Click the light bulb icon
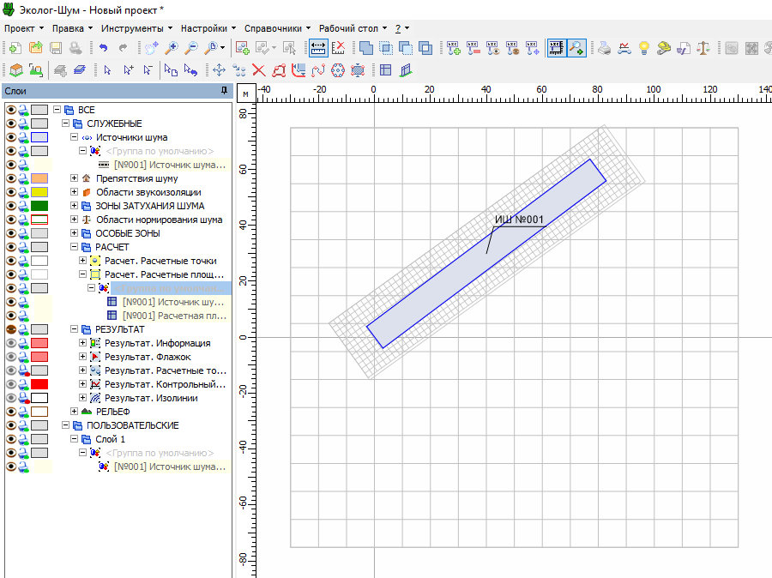The height and width of the screenshot is (578, 772). (643, 48)
